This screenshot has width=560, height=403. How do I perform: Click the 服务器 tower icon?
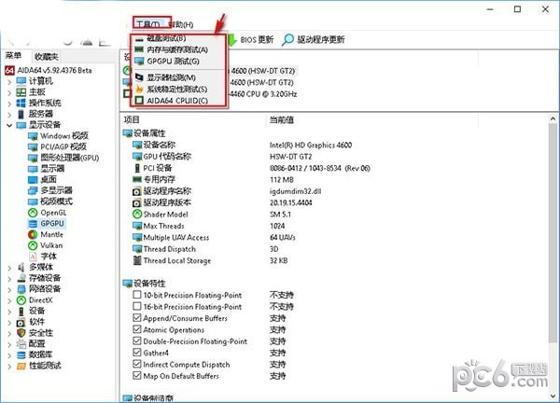[21, 114]
